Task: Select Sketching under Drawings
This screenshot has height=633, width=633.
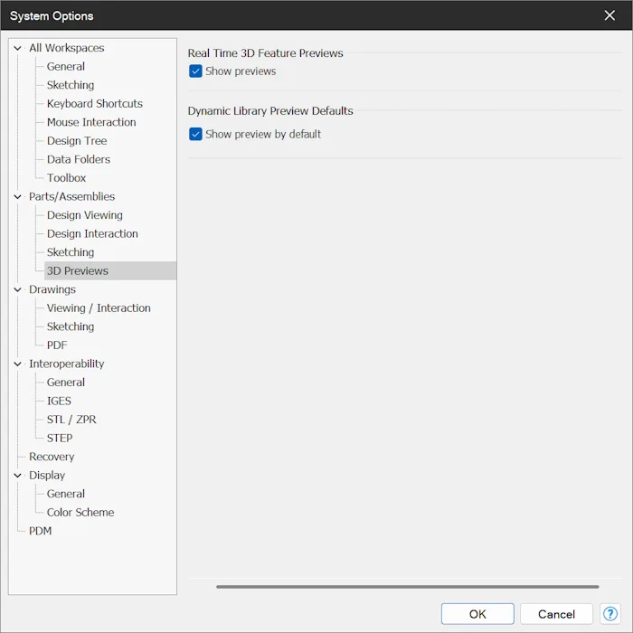Action: click(x=71, y=326)
